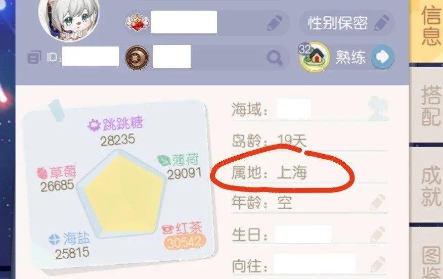This screenshot has width=443, height=279.
Task: Tap the yellow pentagon radar chart
Action: [122, 195]
